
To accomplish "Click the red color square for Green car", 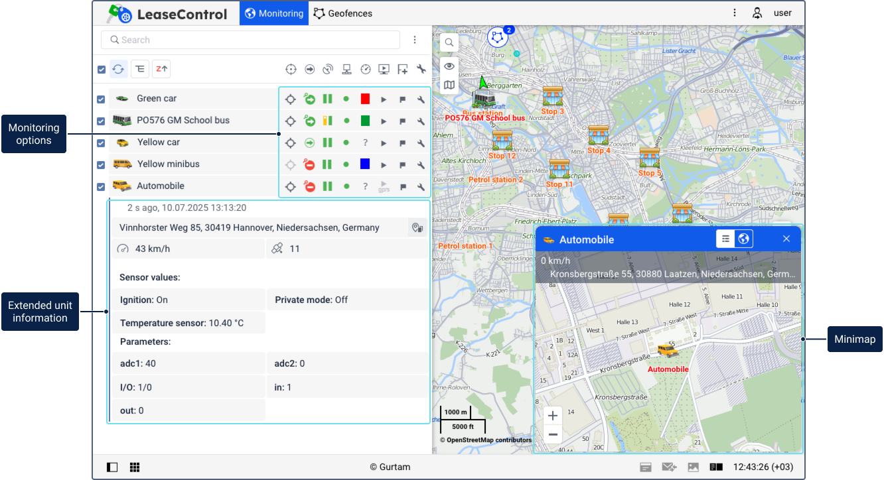I will tap(365, 99).
